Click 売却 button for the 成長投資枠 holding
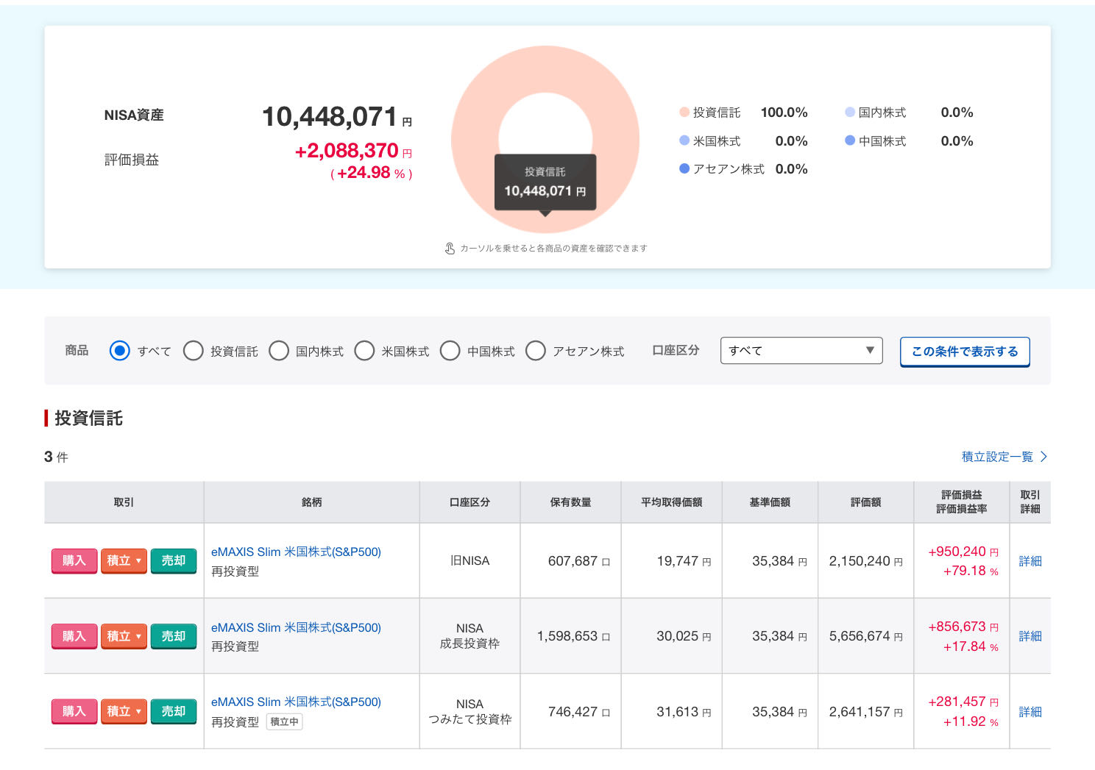The height and width of the screenshot is (770, 1095). (x=174, y=636)
